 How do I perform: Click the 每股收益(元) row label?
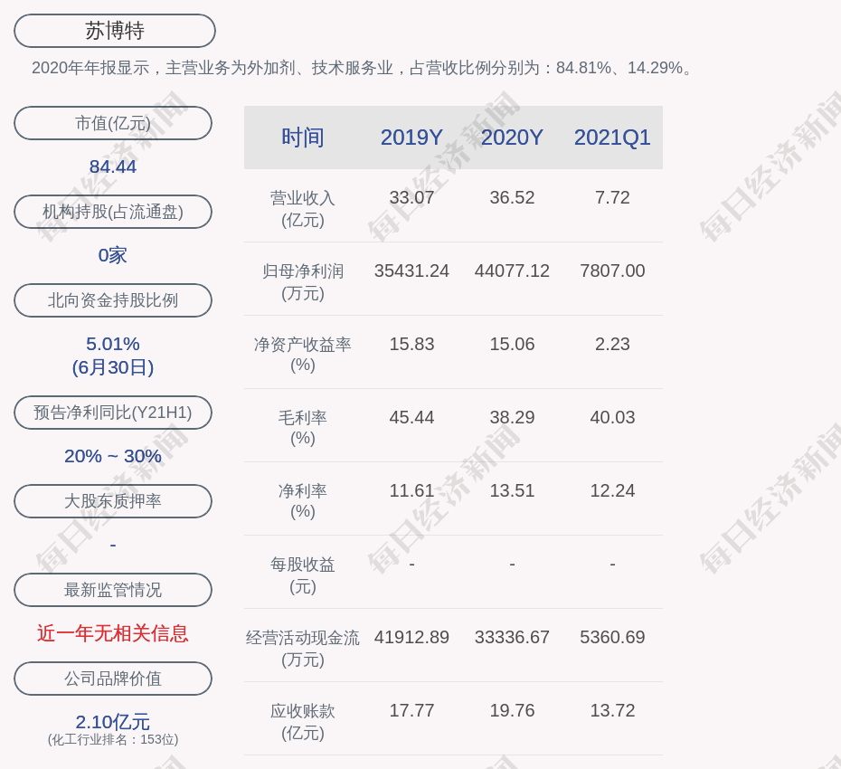(303, 575)
